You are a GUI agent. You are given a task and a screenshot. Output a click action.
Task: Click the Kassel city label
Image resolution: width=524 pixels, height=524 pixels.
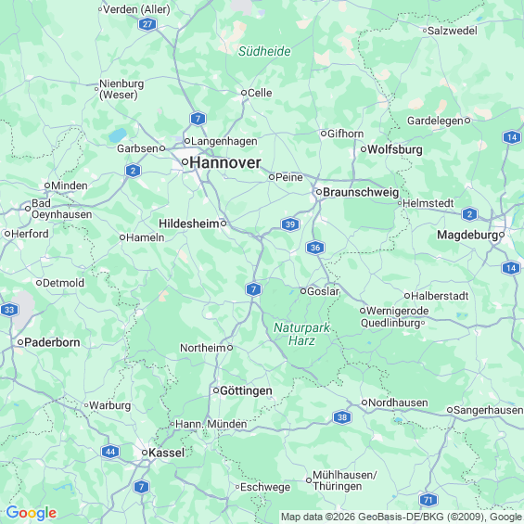166,453
